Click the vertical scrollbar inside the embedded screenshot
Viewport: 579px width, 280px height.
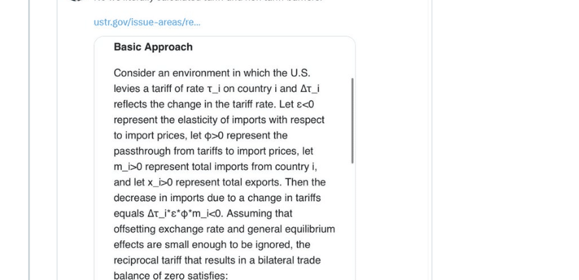(352, 120)
